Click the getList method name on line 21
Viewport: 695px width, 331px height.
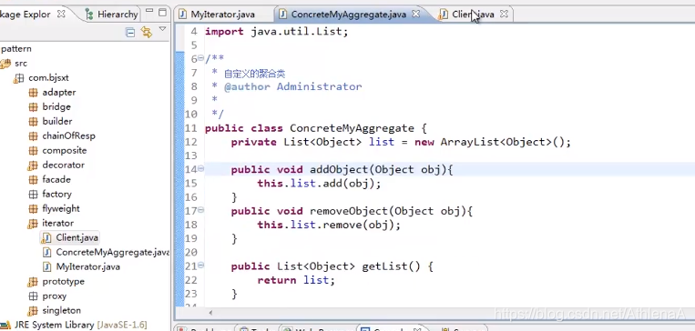tap(384, 266)
